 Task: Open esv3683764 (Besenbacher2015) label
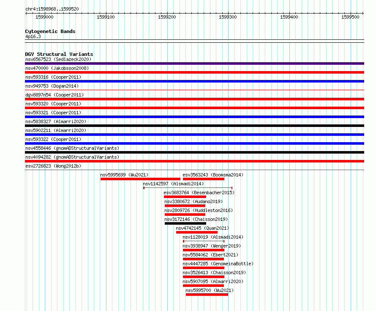(199, 193)
